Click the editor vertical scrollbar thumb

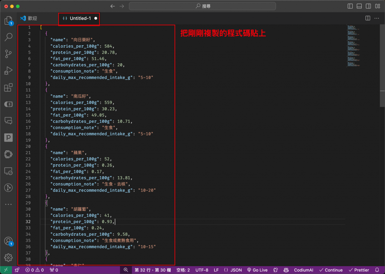[x=382, y=65]
